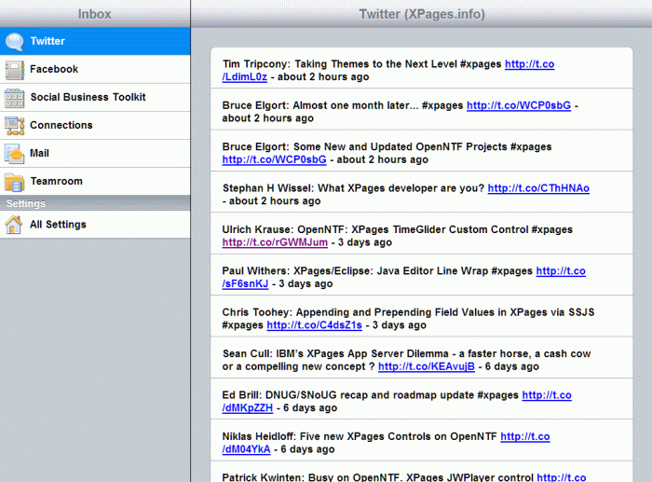Click 'What XPages developer are you?' text
The image size is (652, 482).
(x=401, y=188)
